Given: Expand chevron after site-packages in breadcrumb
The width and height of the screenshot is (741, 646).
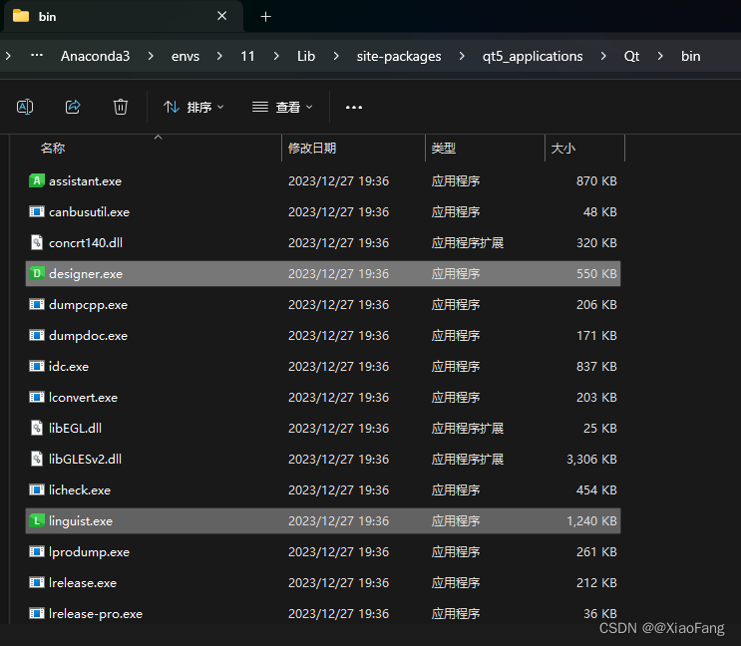Looking at the screenshot, I should coord(462,56).
